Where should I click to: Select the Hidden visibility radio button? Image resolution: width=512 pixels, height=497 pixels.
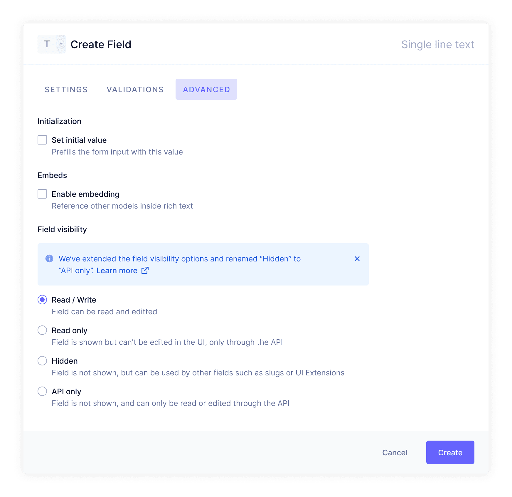coord(42,361)
